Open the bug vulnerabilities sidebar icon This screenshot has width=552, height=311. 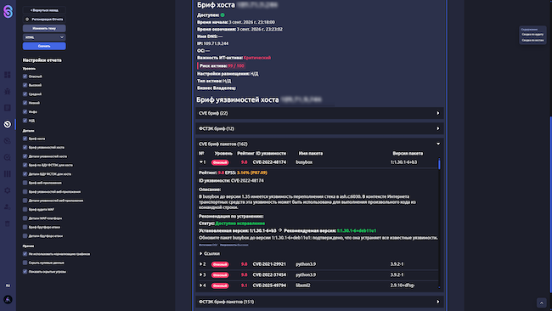pyautogui.click(x=8, y=91)
